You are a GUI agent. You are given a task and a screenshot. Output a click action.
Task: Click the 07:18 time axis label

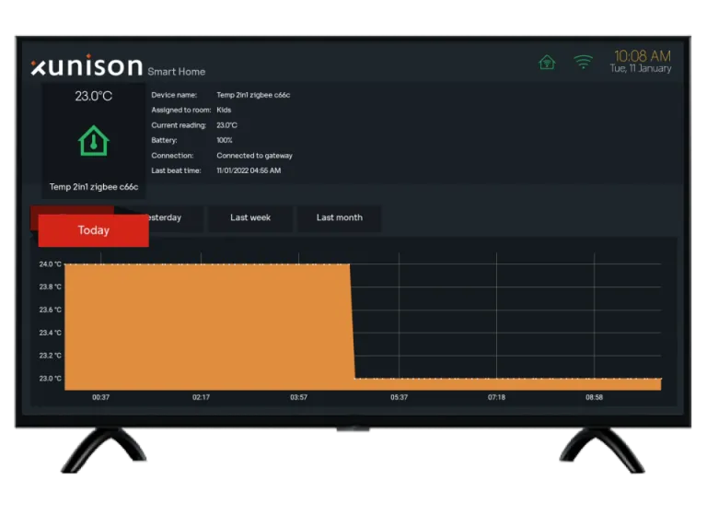496,397
